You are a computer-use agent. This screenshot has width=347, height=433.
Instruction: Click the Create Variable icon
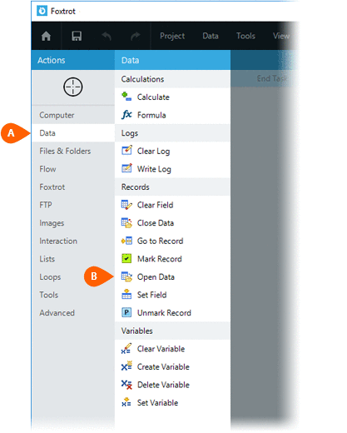point(126,366)
